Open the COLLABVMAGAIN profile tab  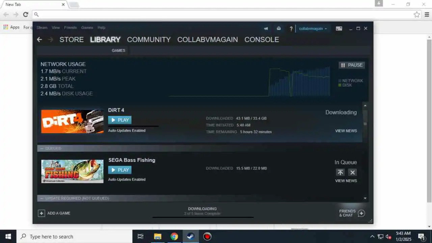tap(208, 39)
